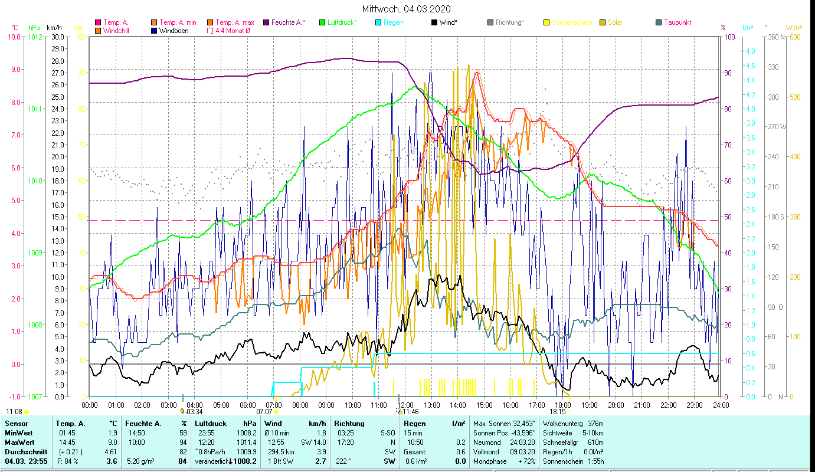Screen dimensions: 815x472
Task: Click the 360 N direction axis label
Action: pos(775,37)
